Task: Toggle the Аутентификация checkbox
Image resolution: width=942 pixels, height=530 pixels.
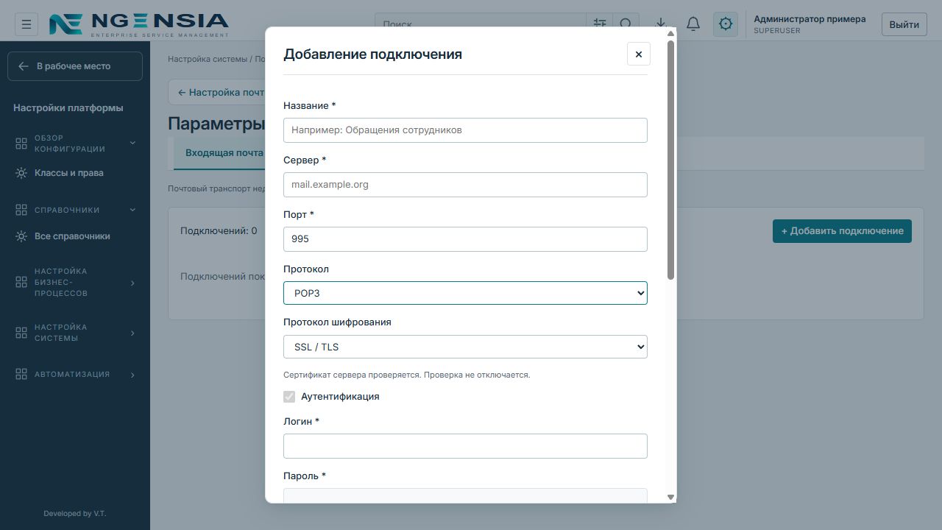Action: tap(289, 397)
